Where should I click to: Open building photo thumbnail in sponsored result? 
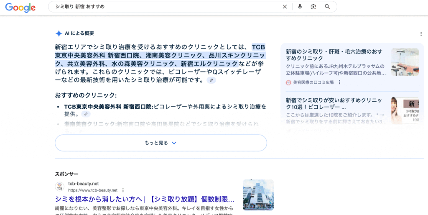point(258,195)
